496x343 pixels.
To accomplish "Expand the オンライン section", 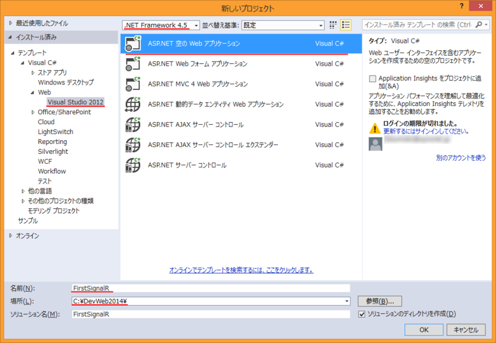I will pyautogui.click(x=11, y=236).
